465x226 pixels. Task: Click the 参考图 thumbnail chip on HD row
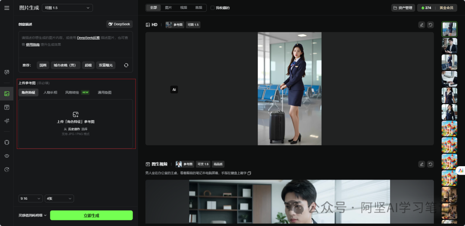(175, 25)
